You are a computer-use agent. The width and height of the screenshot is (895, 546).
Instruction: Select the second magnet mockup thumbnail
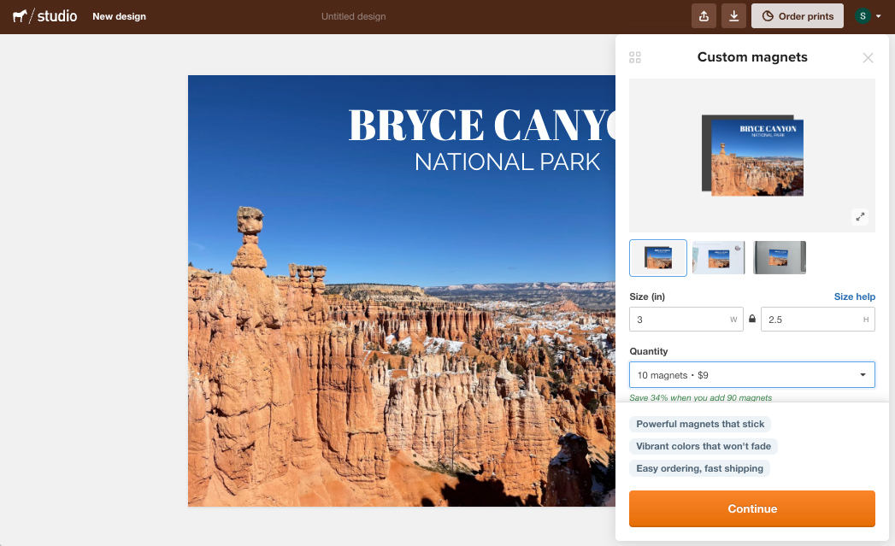pos(718,258)
